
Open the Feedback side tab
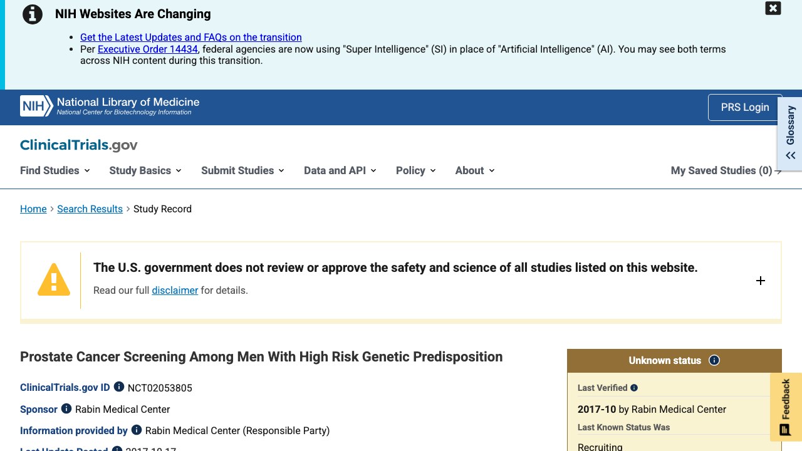(786, 407)
